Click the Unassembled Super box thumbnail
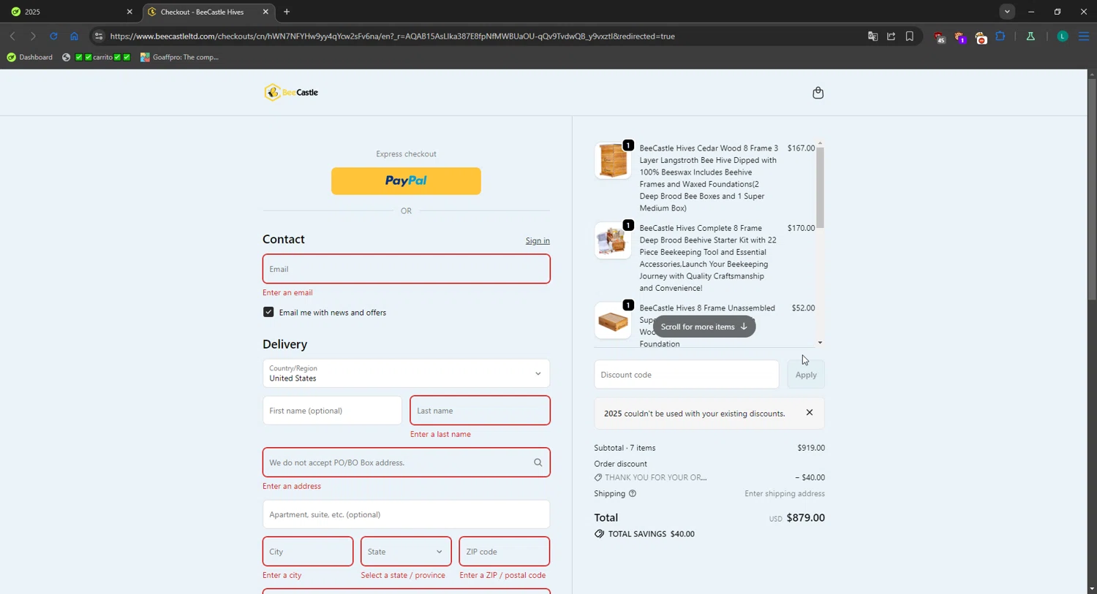This screenshot has height=594, width=1097. pos(613,320)
